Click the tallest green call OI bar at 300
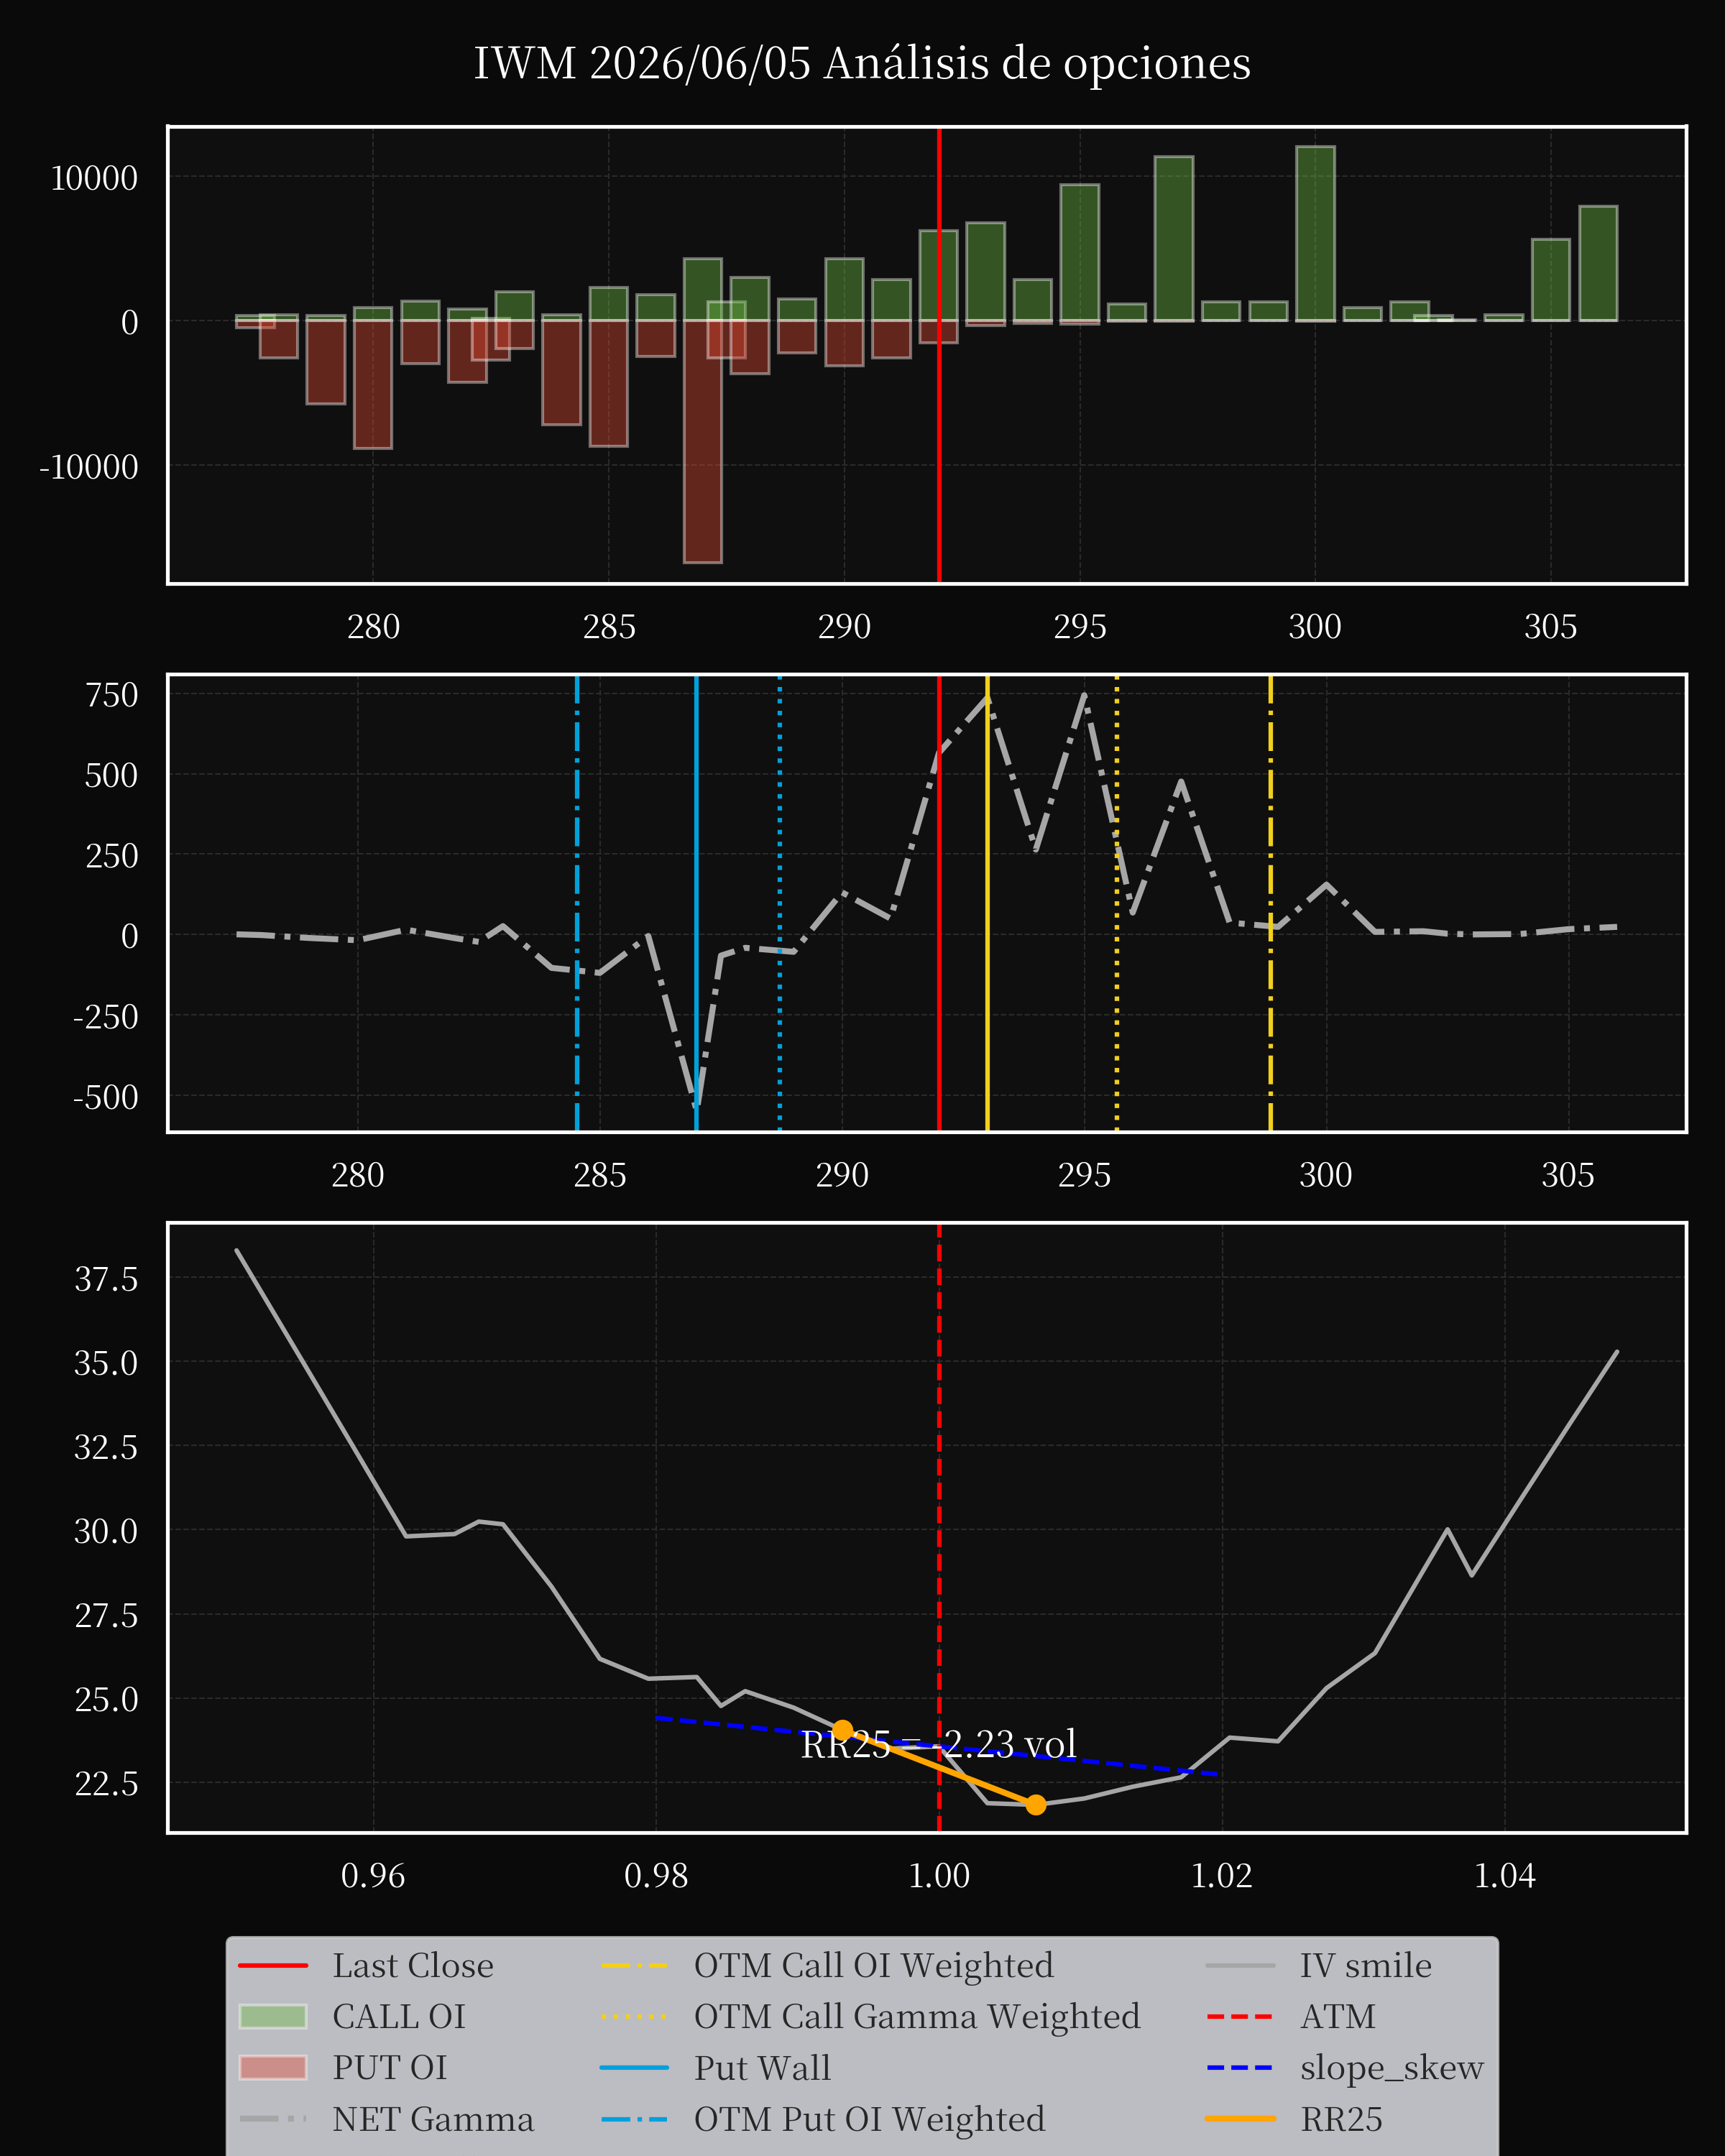1725x2156 pixels. tap(1315, 234)
